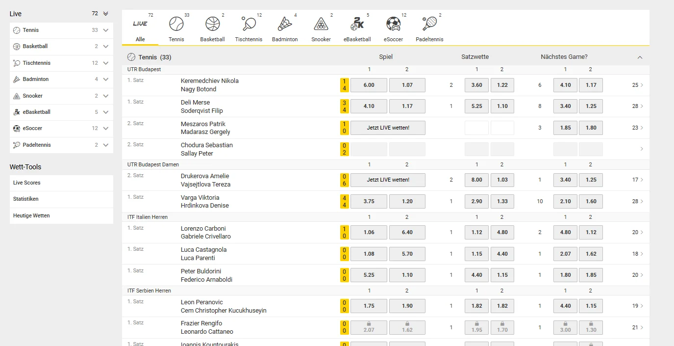The image size is (674, 346).
Task: Select 4.10 match odds for Deli Merse
Action: coord(369,106)
